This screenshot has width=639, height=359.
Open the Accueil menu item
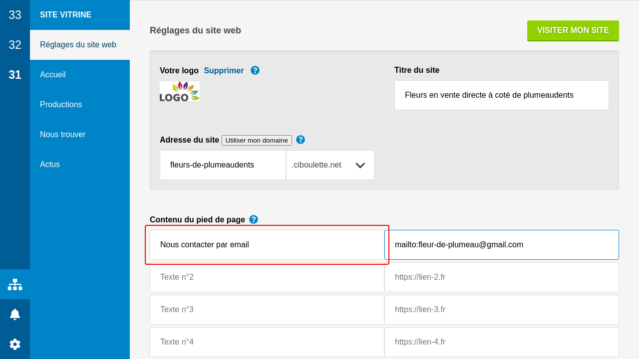(x=53, y=75)
